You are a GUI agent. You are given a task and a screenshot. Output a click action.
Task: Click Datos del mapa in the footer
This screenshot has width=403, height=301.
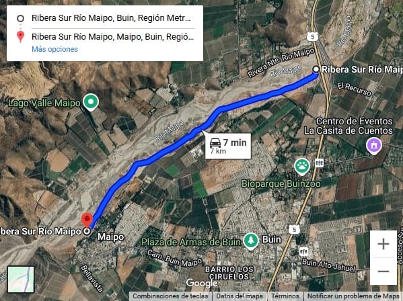(240, 296)
